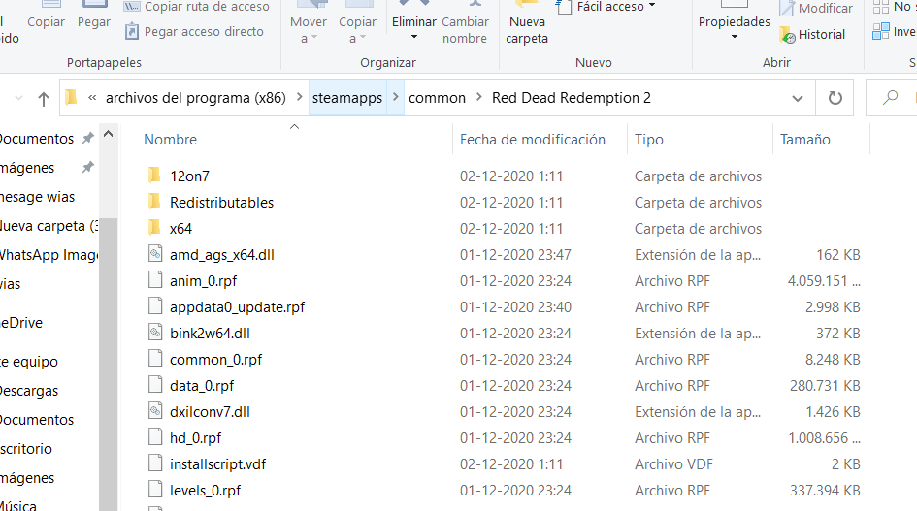Screen dimensions: 917x511
Task: Open OneDrive in the navigation pane
Action: click(21, 323)
